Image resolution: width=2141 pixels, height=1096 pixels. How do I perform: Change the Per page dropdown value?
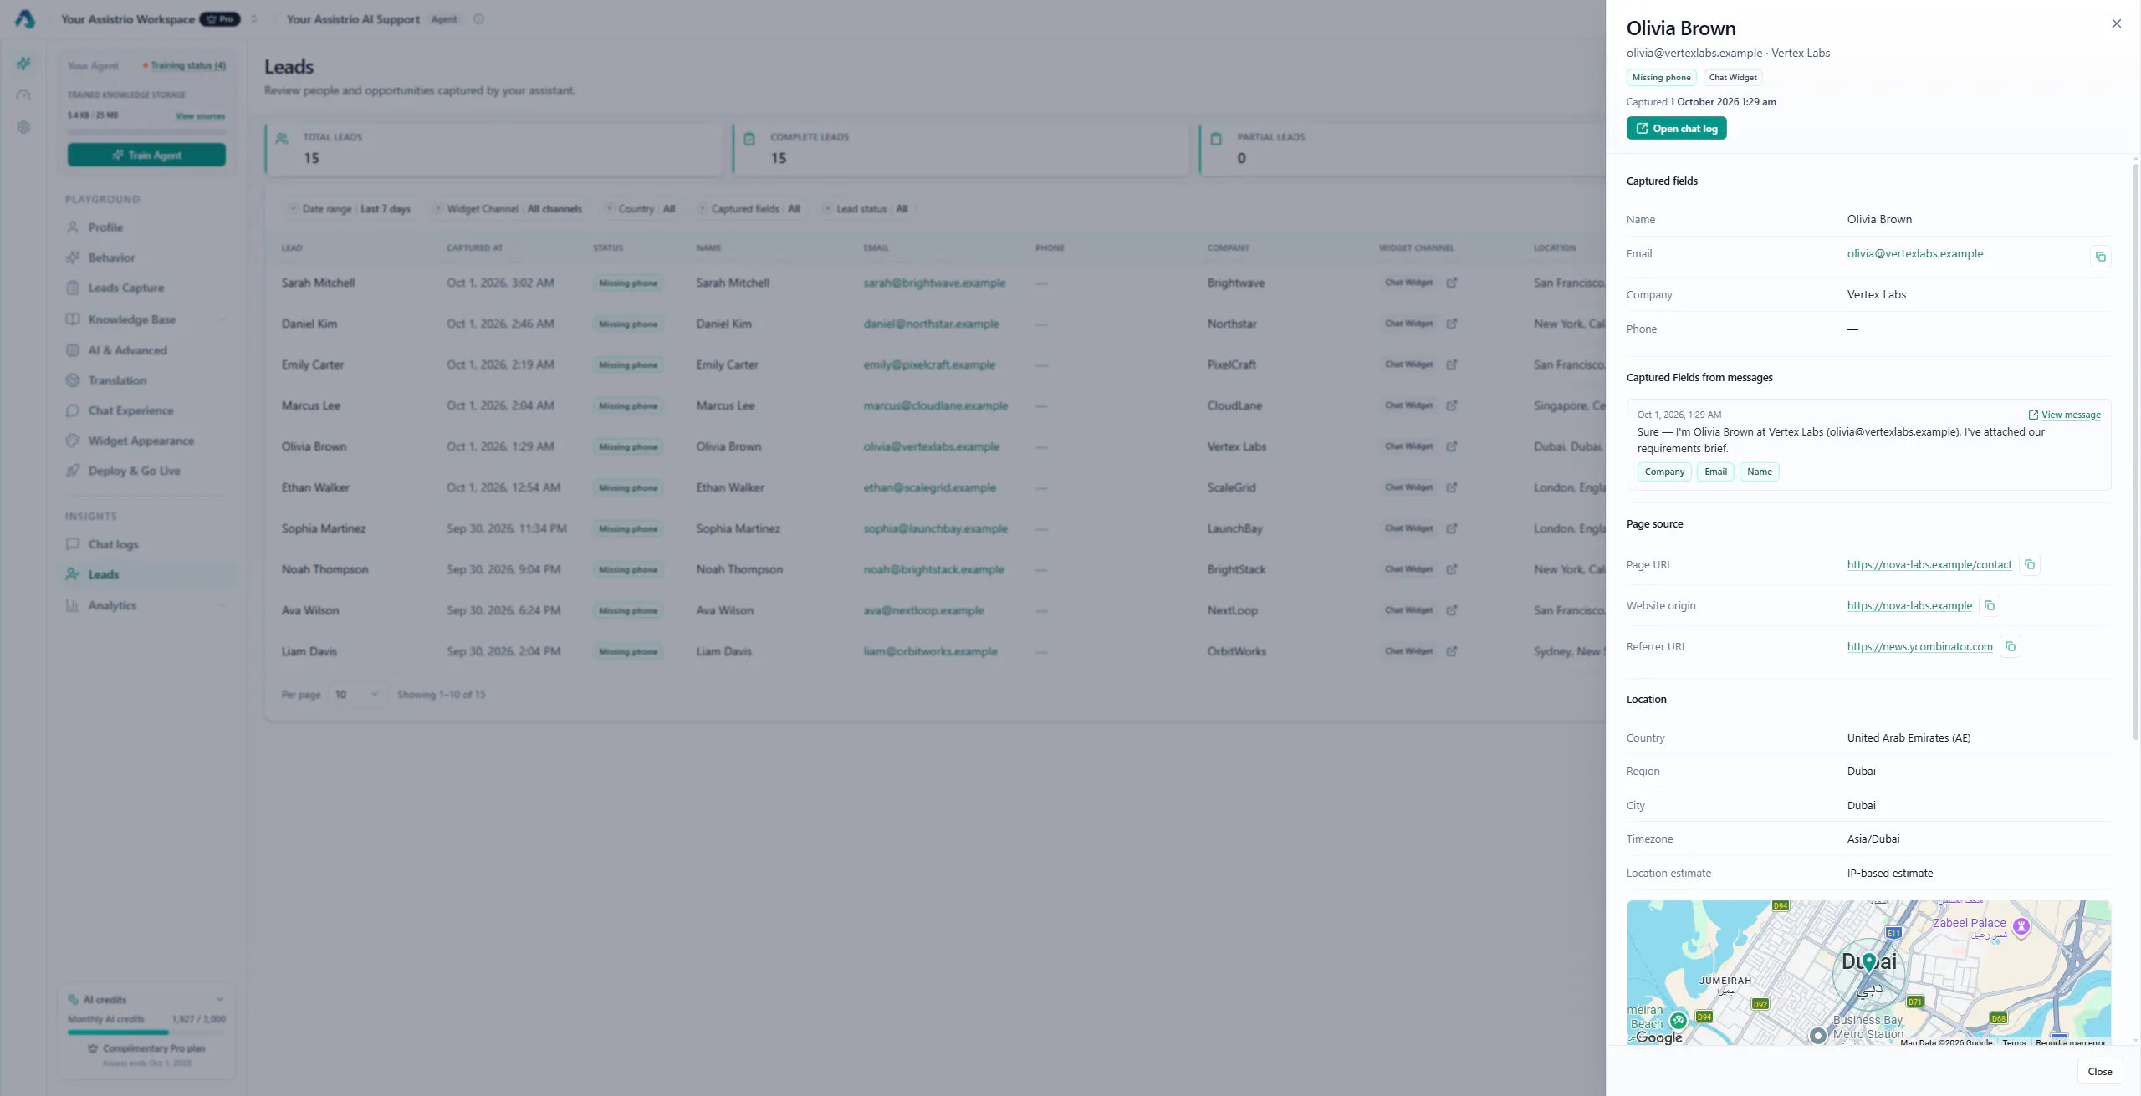(356, 695)
